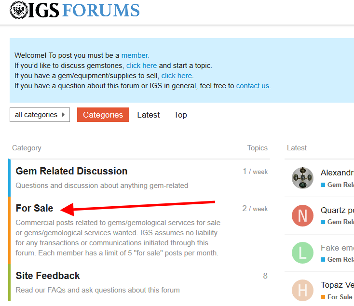Click 'Read our FAQs' description text
This screenshot has height=306, width=354.
tap(97, 290)
